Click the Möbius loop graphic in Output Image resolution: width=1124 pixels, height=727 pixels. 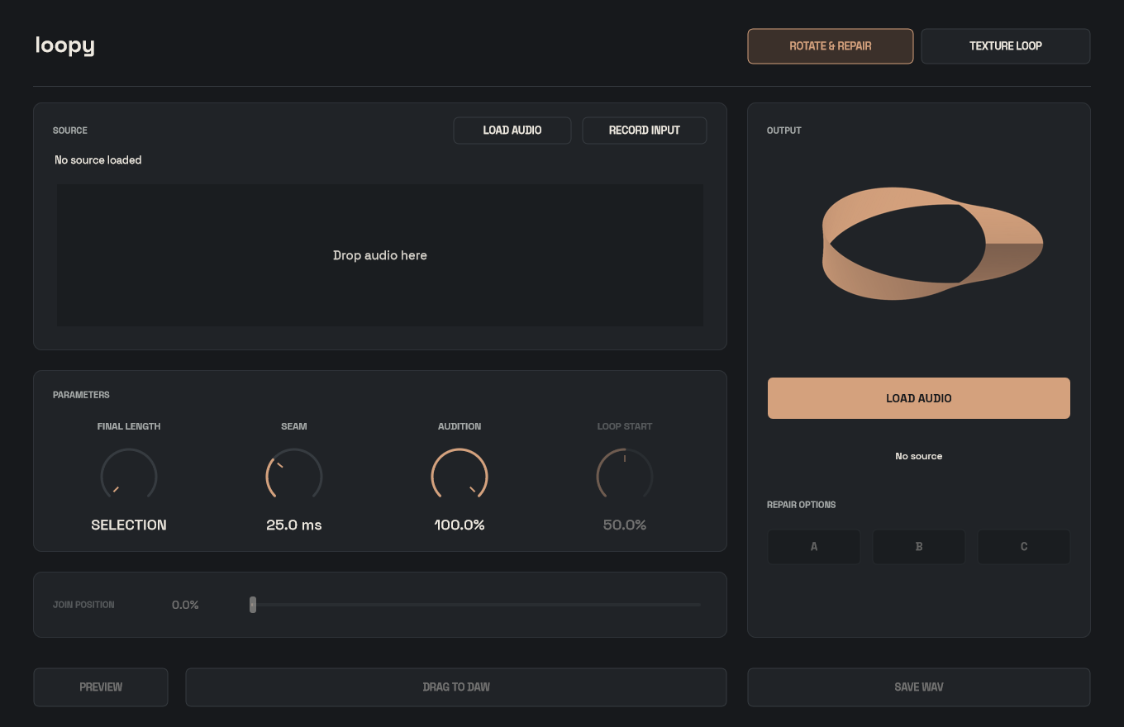coord(932,244)
